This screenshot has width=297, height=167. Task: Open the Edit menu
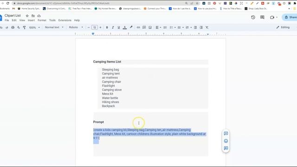14,20
